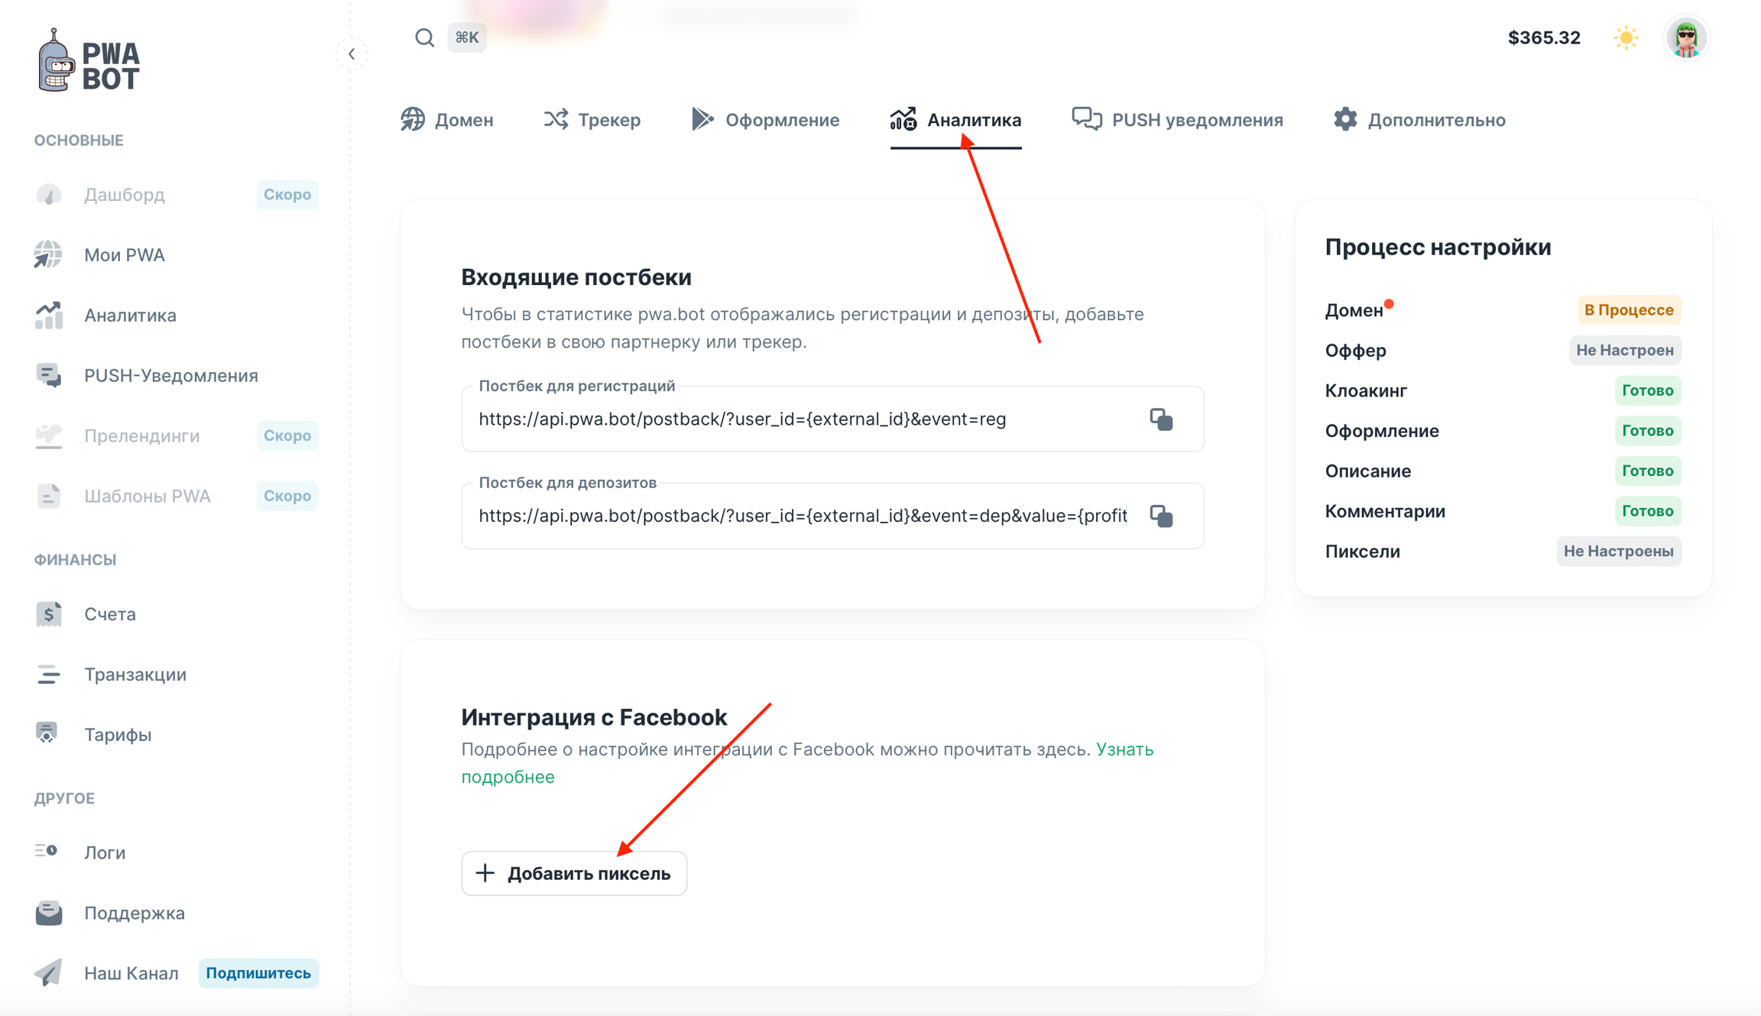This screenshot has height=1016, width=1761.
Task: Click the Добавить пиксель button
Action: (574, 873)
